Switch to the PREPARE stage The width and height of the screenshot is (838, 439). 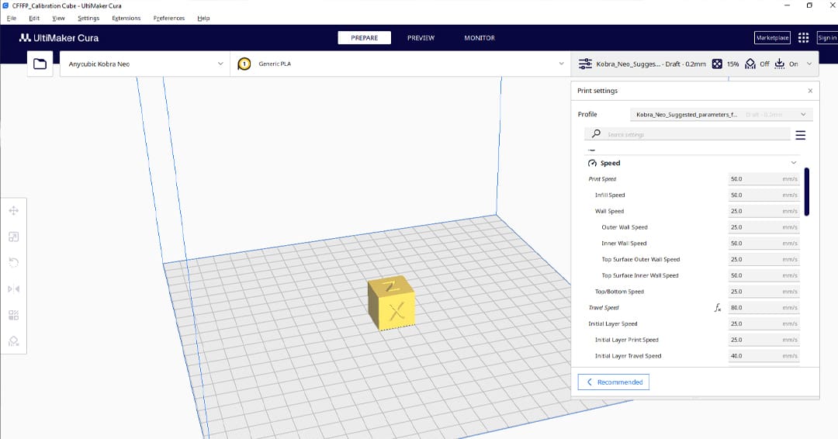click(x=365, y=38)
